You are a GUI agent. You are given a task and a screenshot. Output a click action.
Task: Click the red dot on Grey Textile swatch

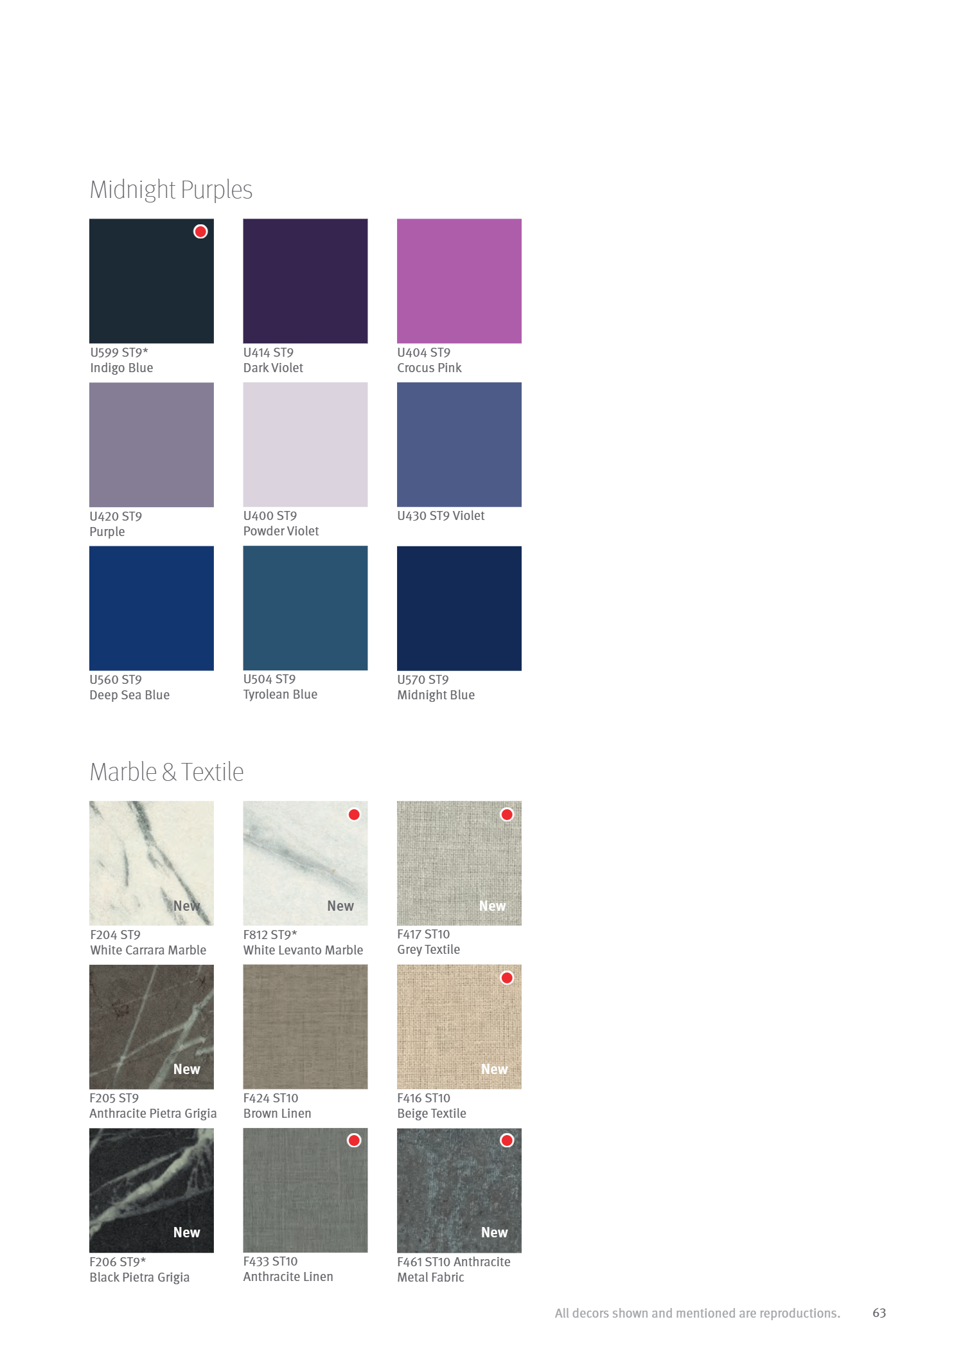pyautogui.click(x=507, y=814)
